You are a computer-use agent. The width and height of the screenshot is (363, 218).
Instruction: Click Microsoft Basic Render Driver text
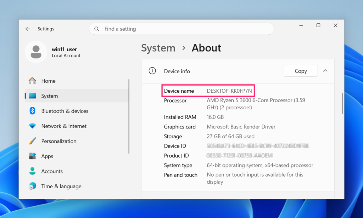click(x=241, y=127)
